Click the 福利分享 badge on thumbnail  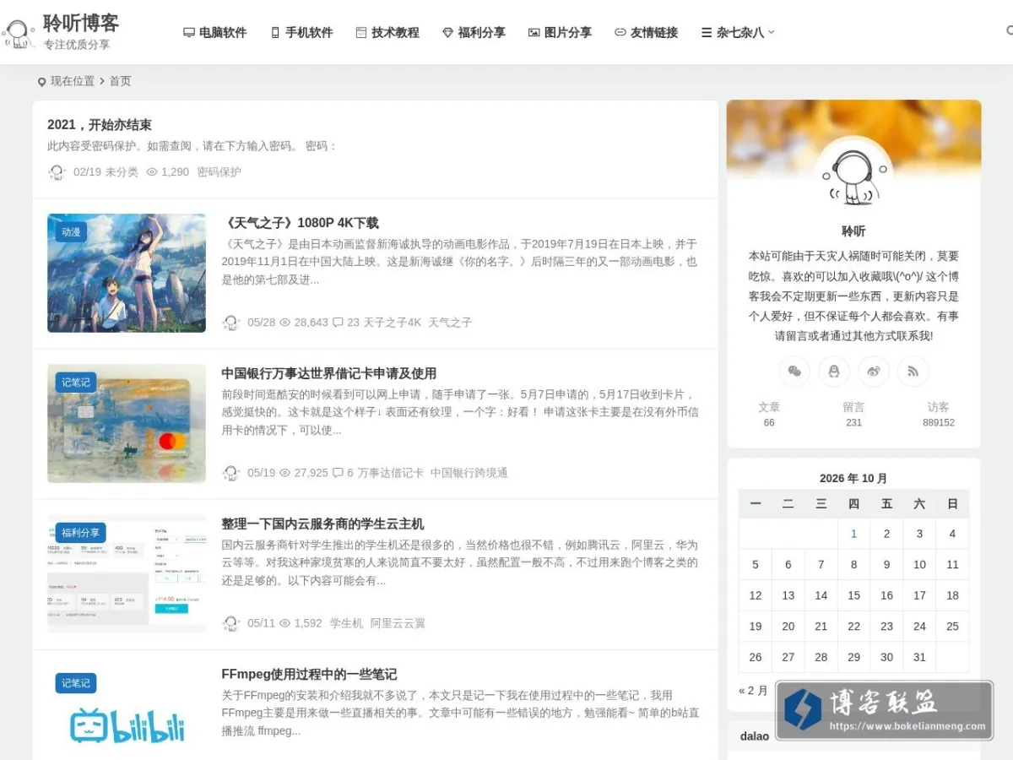(80, 533)
